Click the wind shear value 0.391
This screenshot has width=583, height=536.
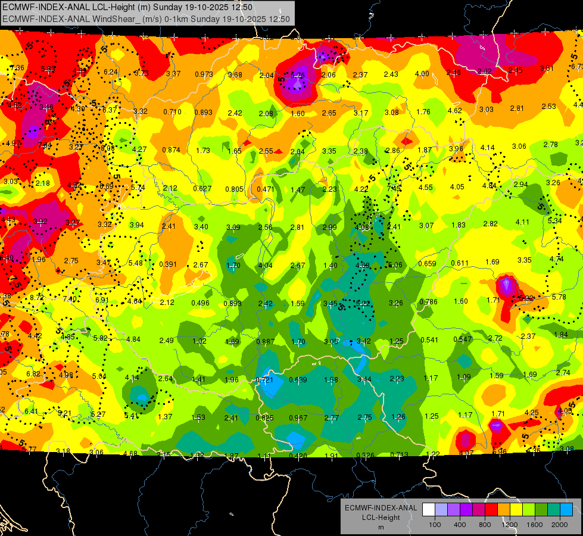click(168, 264)
